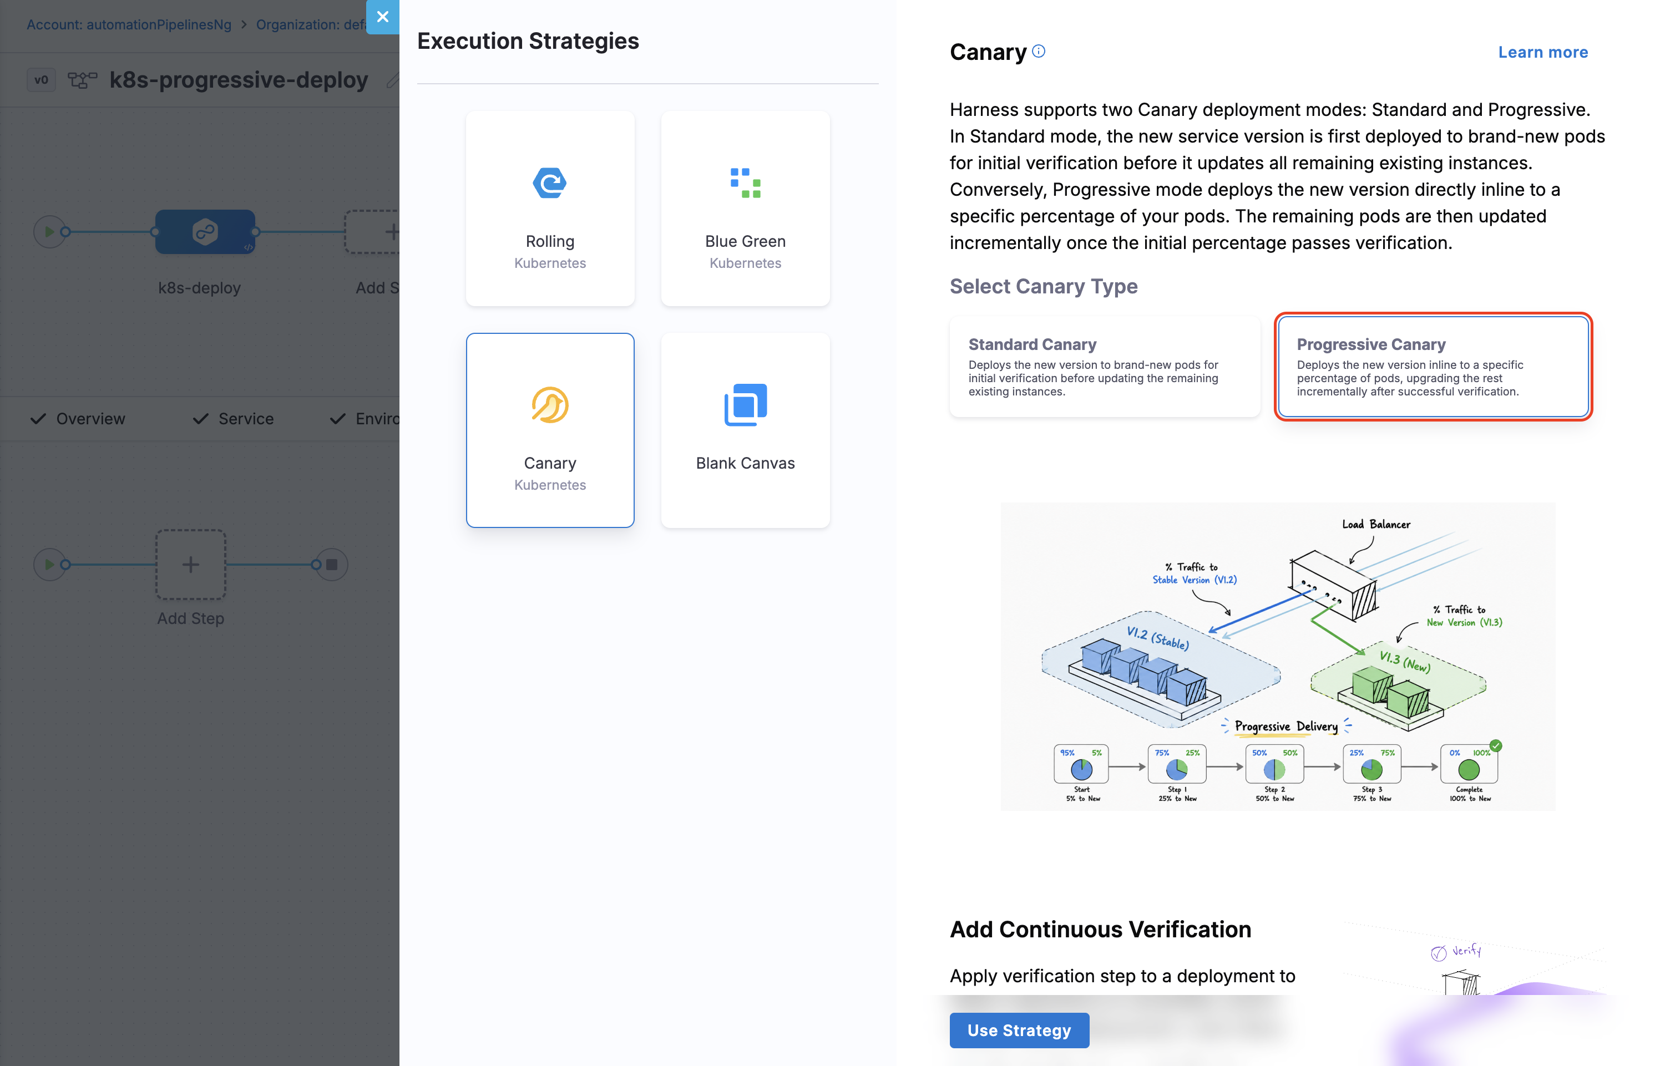Click the Add Step plus box
This screenshot has height=1066, width=1660.
(x=190, y=564)
